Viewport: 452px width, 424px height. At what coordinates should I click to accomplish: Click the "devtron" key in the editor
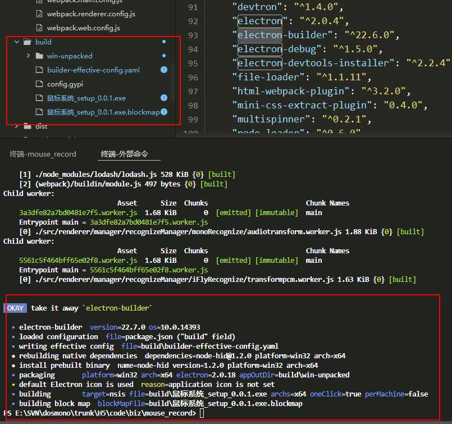[x=257, y=7]
